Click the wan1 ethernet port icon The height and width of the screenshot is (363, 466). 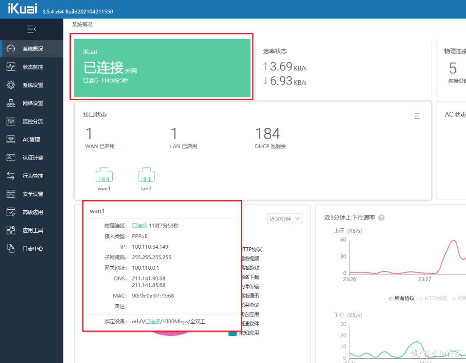(104, 176)
